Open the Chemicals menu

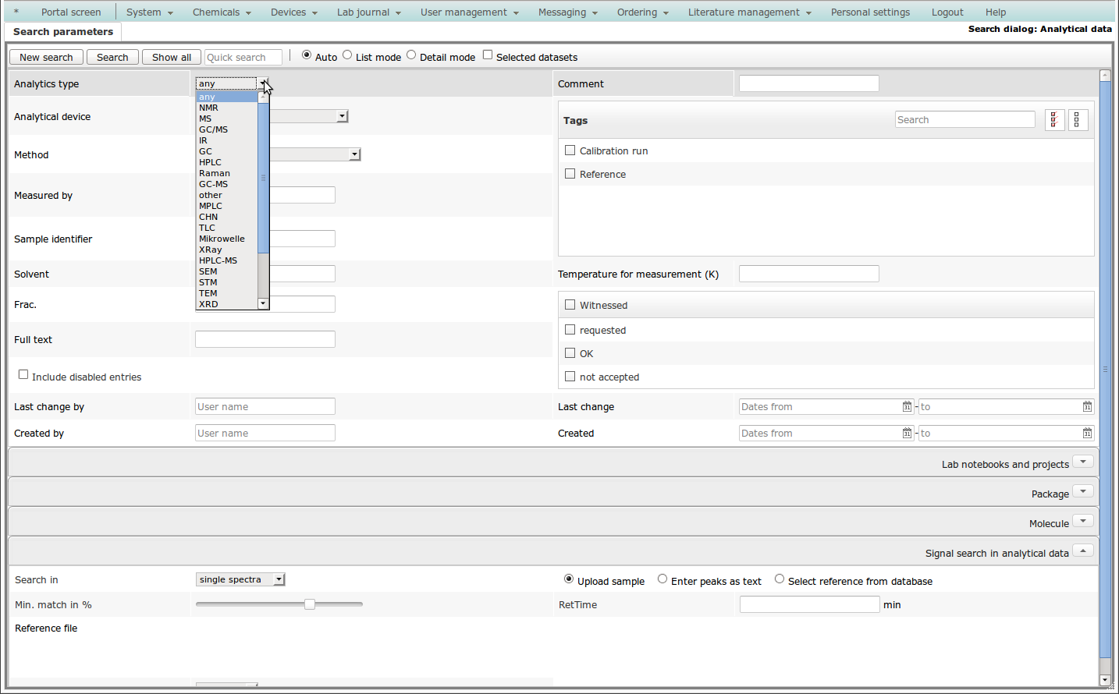pyautogui.click(x=222, y=12)
